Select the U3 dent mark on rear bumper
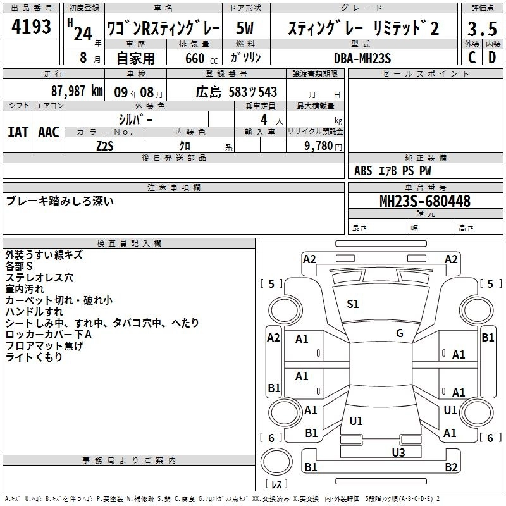Viewport: 506px width, 506px height. (x=398, y=452)
